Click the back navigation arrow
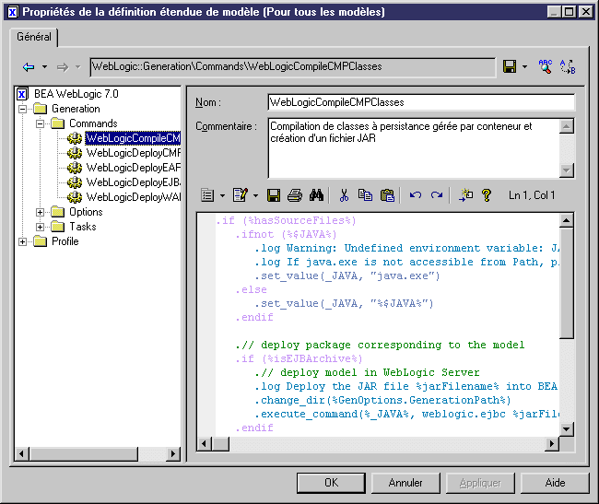This screenshot has width=599, height=504. (29, 66)
